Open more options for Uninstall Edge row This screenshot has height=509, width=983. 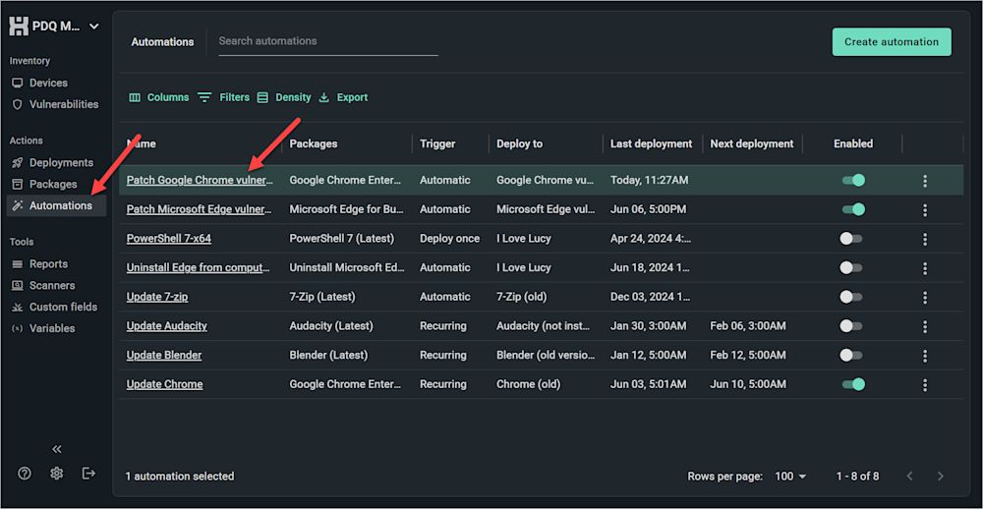click(x=925, y=268)
